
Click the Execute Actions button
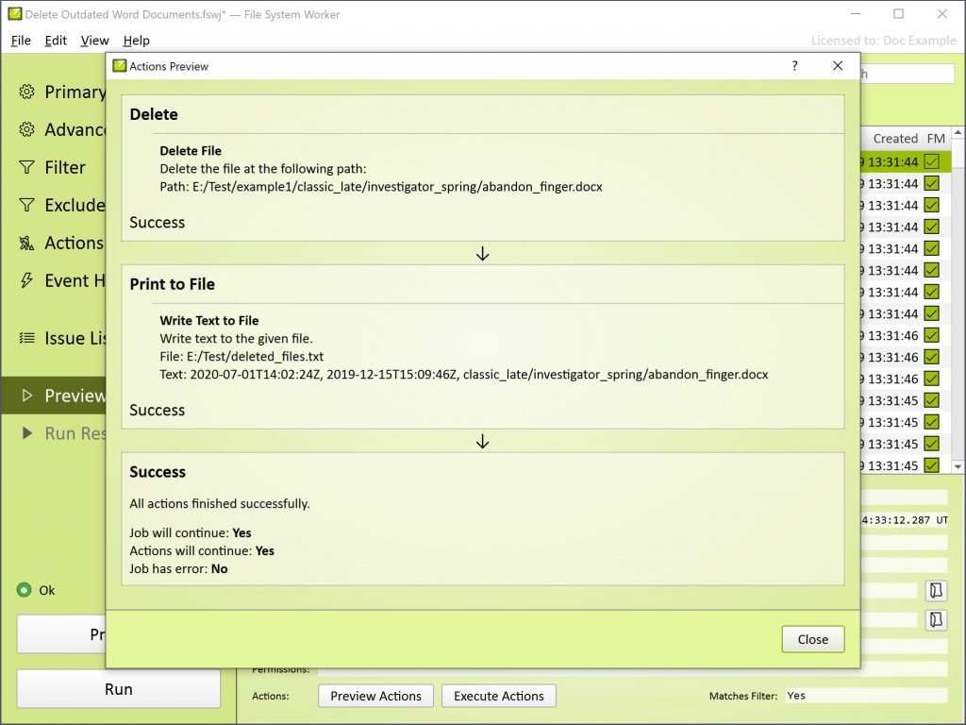[x=498, y=696]
